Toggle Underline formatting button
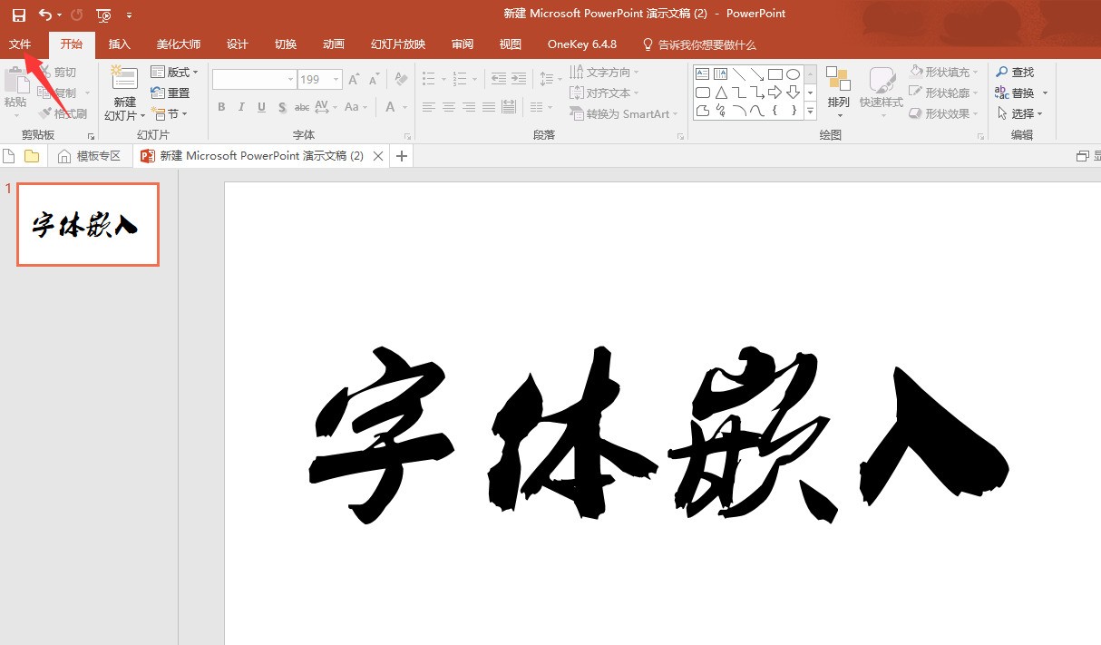The width and height of the screenshot is (1101, 645). (x=261, y=107)
